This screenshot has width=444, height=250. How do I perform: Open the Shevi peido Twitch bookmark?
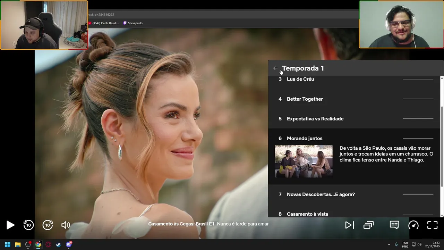pos(133,23)
